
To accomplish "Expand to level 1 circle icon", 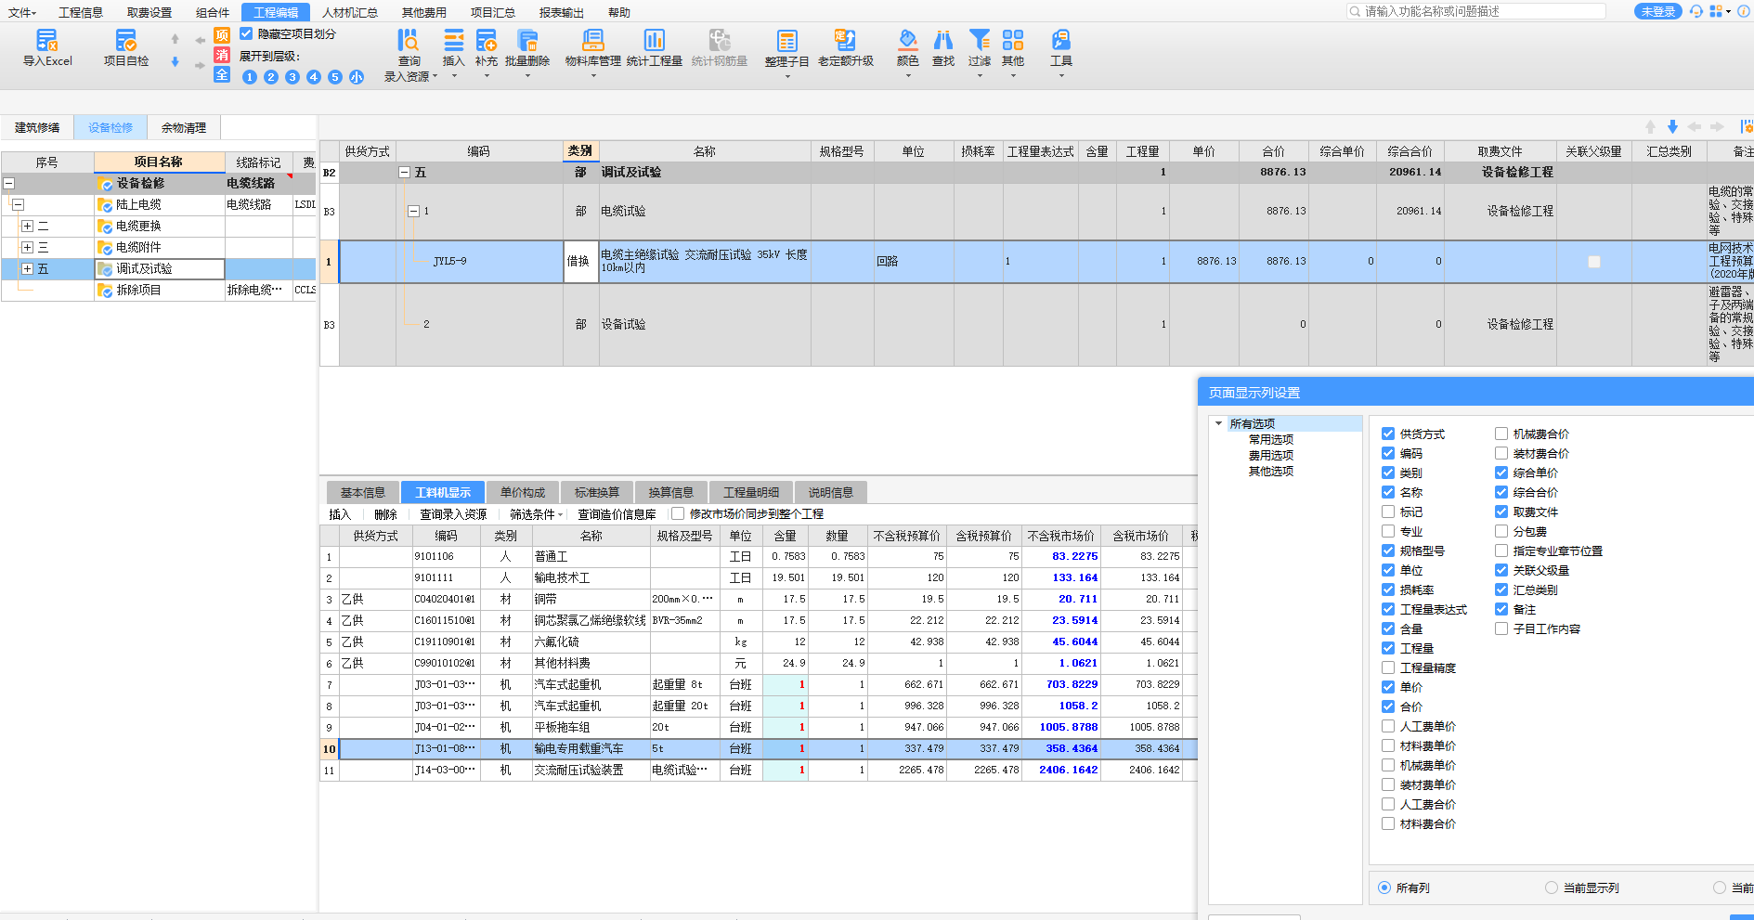I will tap(250, 77).
